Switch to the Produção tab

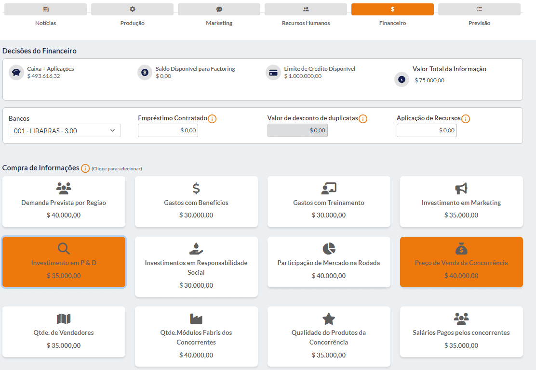[x=132, y=10]
